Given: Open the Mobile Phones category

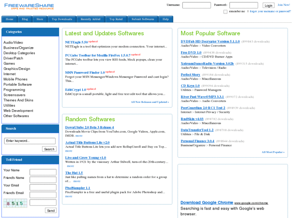Looking at the screenshot, I should pos(15,79).
